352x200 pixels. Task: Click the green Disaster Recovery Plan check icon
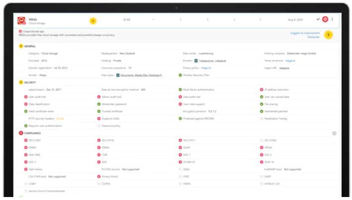point(180,75)
